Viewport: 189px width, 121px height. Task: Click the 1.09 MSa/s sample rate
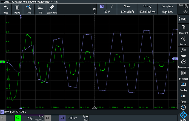click(127, 12)
